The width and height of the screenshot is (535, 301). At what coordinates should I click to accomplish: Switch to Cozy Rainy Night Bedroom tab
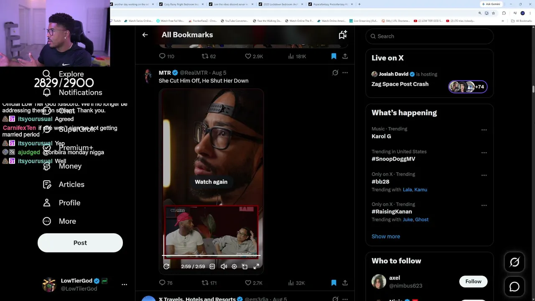(x=181, y=4)
